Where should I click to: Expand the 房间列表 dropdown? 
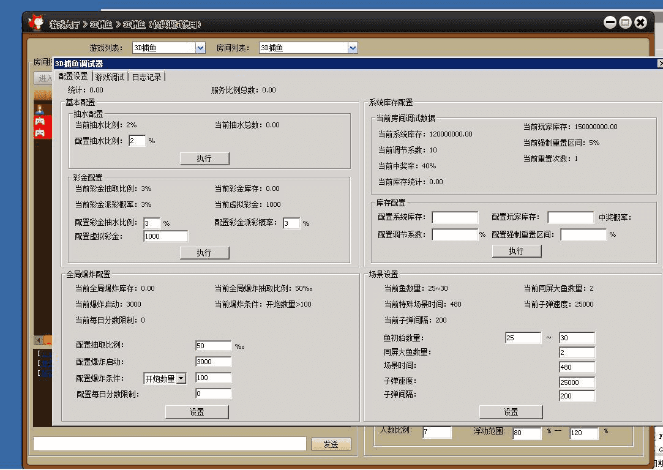coord(352,48)
